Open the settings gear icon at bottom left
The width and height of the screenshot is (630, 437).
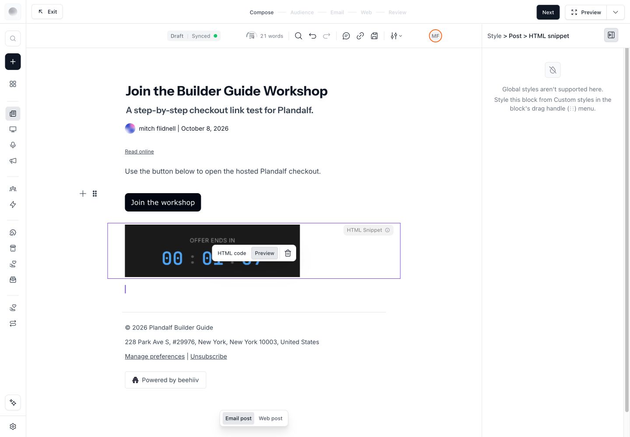pos(13,427)
